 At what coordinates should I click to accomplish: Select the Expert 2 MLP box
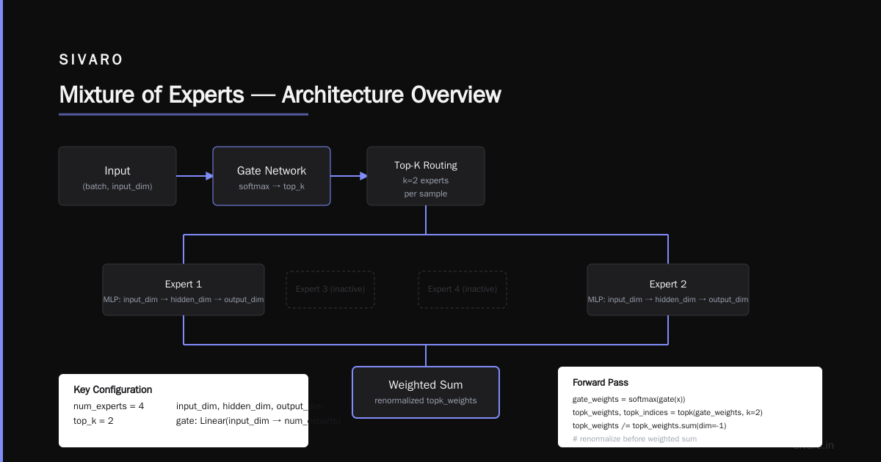[x=668, y=290]
